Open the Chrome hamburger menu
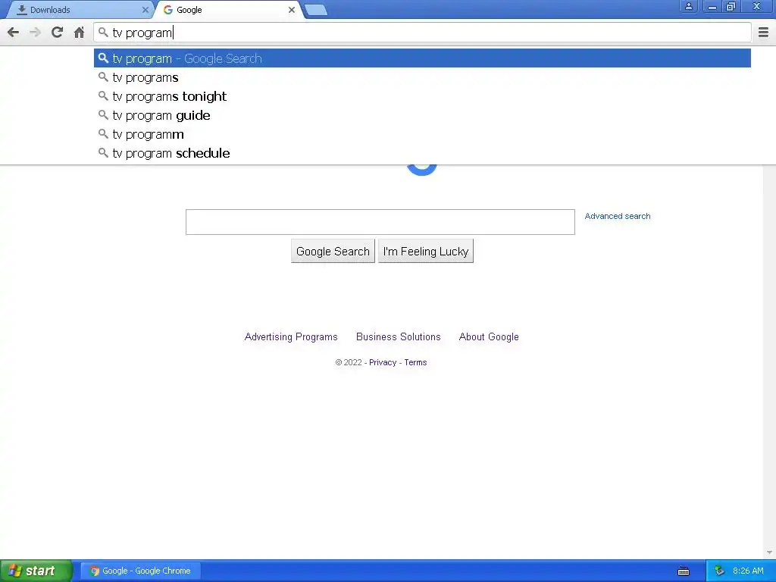 764,33
